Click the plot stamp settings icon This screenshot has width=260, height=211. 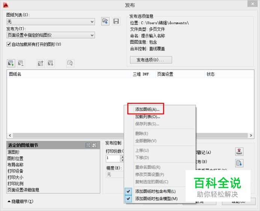(x=239, y=152)
